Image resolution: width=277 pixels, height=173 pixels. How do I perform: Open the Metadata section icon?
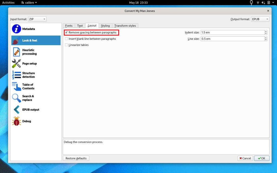(17, 29)
